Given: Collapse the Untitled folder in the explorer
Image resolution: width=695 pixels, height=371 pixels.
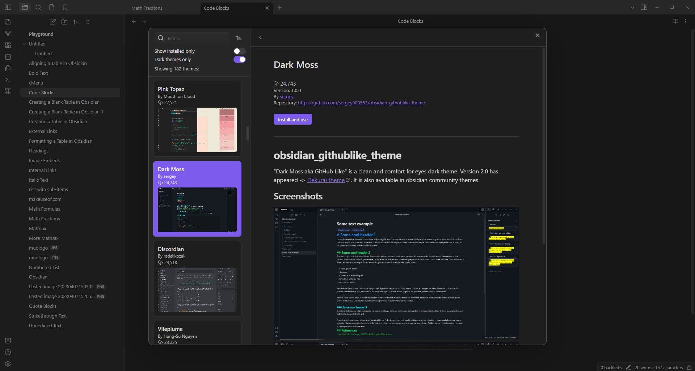Looking at the screenshot, I should (24, 44).
